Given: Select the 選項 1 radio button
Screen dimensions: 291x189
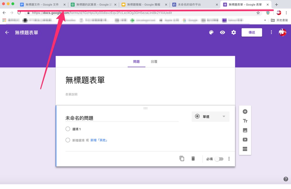Looking at the screenshot, I should coord(68,129).
